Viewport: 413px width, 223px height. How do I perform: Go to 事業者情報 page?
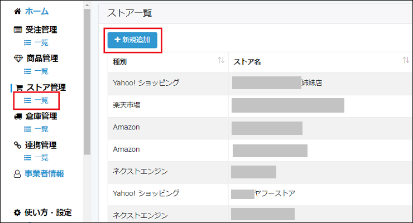pyautogui.click(x=45, y=174)
